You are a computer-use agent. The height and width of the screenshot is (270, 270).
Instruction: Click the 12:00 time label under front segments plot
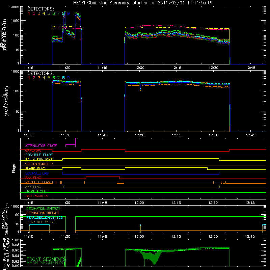(139, 68)
